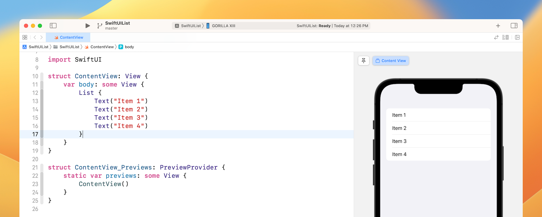Toggle the inspector panel on right
This screenshot has width=542, height=217.
point(514,26)
